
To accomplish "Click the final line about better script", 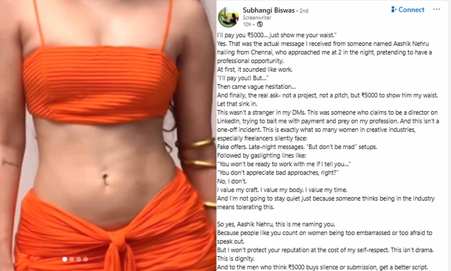I will (x=322, y=267).
